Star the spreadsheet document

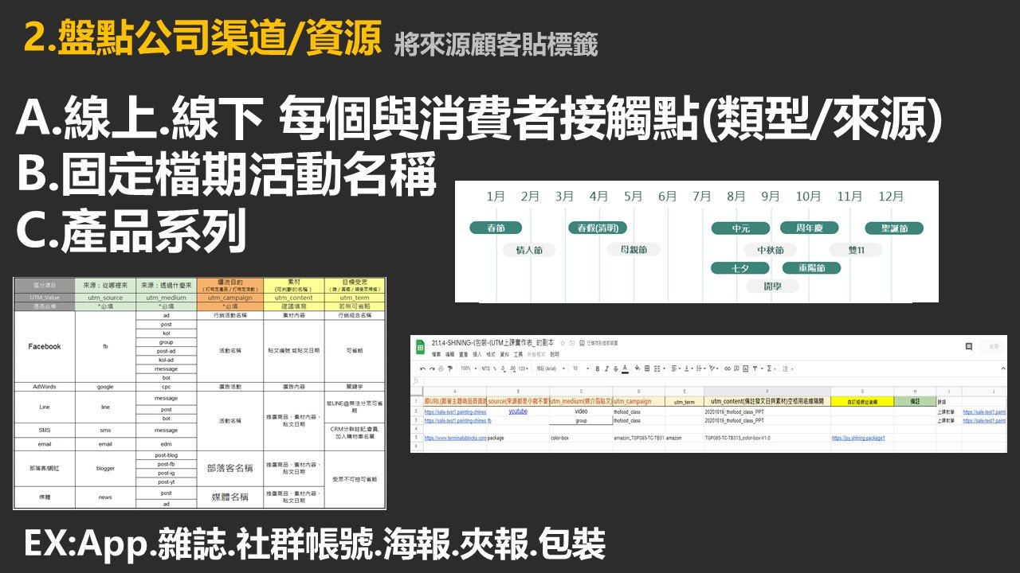pyautogui.click(x=563, y=342)
